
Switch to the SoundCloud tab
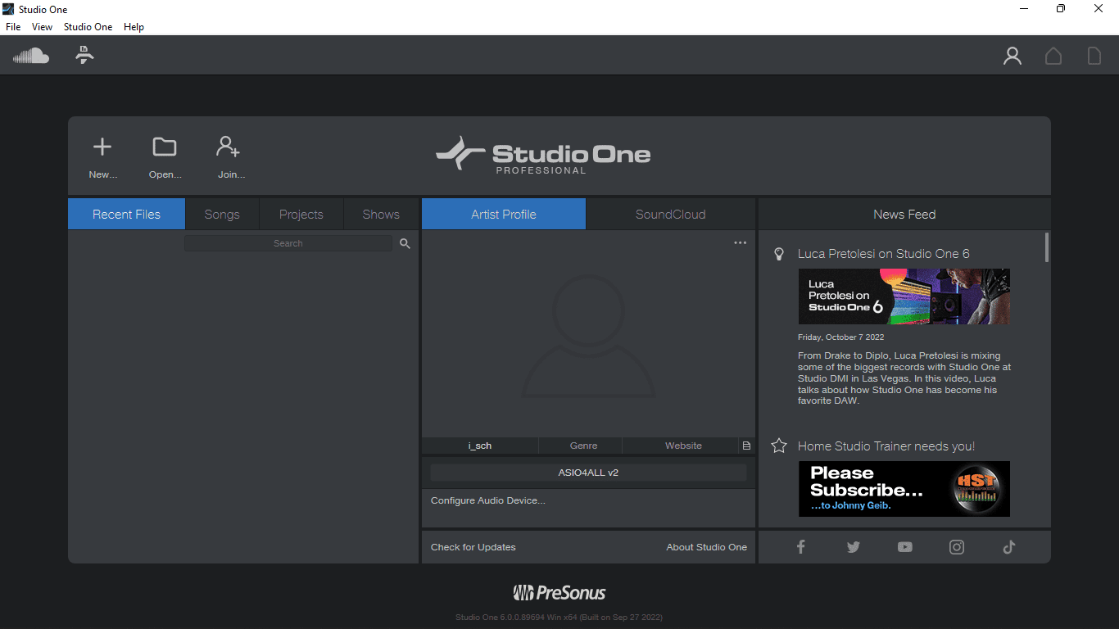[670, 215]
